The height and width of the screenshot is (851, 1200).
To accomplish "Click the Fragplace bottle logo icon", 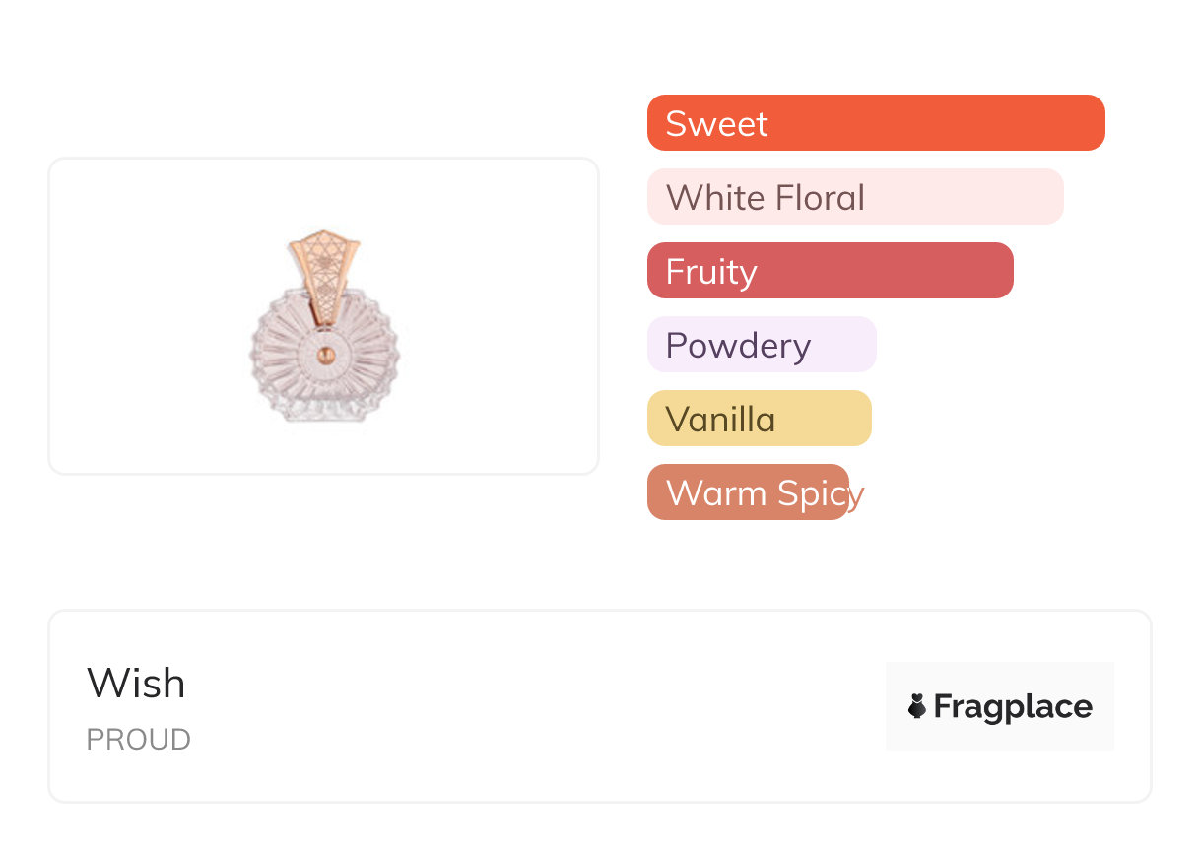I will (x=917, y=706).
